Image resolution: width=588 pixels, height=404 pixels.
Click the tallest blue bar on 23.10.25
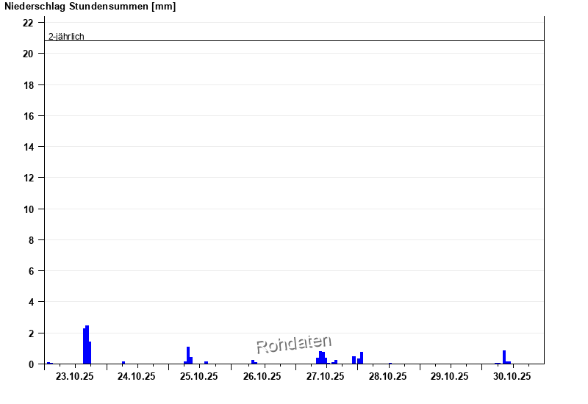pyautogui.click(x=87, y=345)
